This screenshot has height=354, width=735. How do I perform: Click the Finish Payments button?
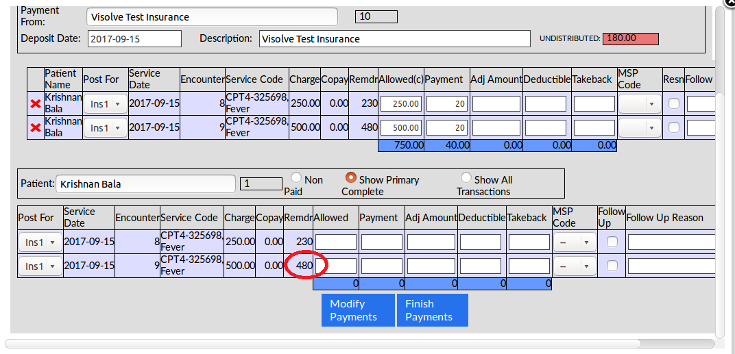pyautogui.click(x=432, y=310)
